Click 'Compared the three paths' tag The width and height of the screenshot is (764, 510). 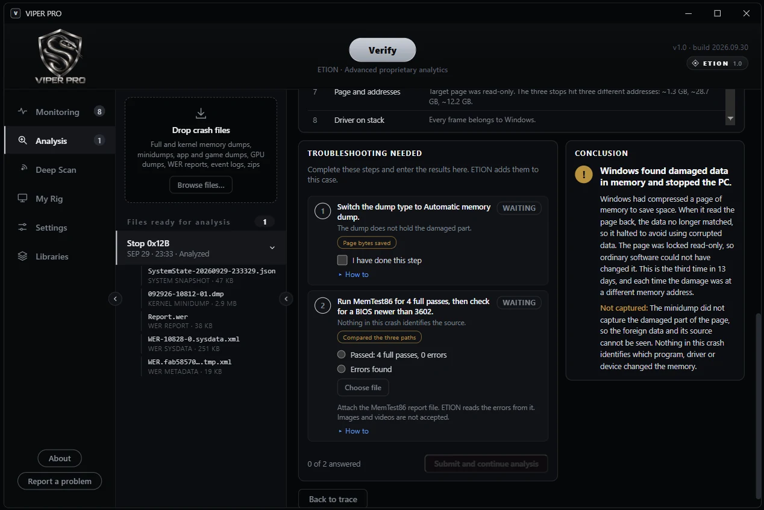tap(379, 338)
